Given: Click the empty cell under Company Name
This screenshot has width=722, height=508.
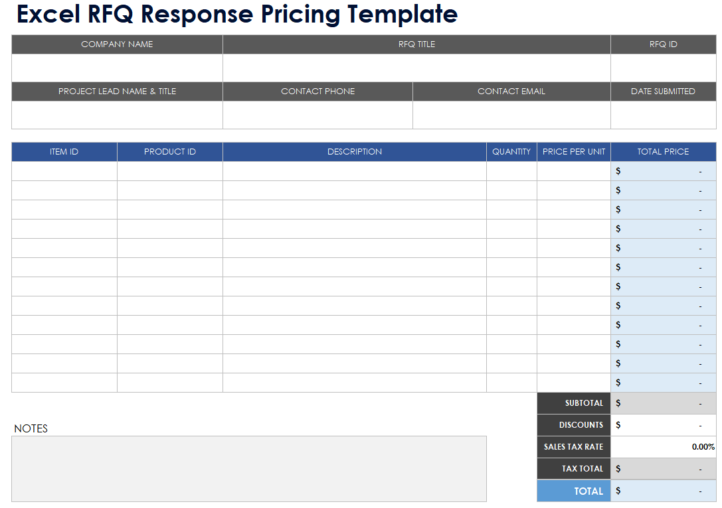Looking at the screenshot, I should pyautogui.click(x=117, y=68).
